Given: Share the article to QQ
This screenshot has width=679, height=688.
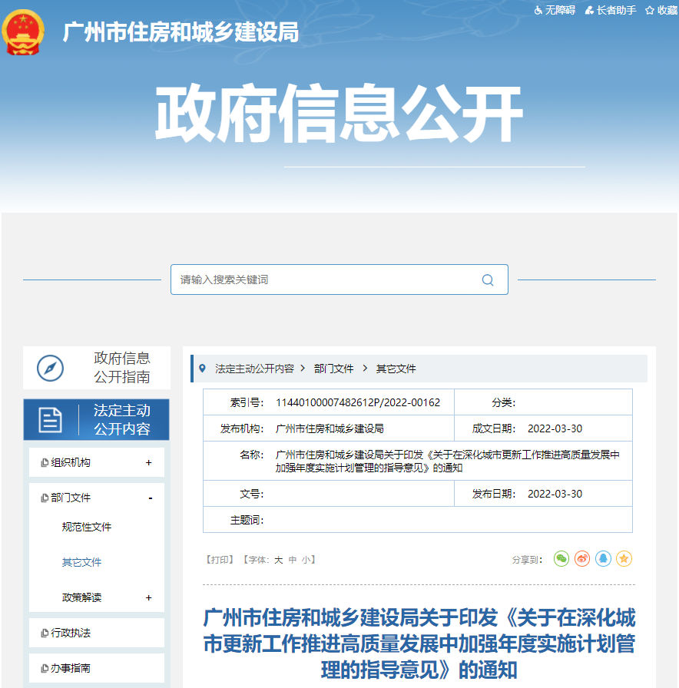Looking at the screenshot, I should 602,559.
